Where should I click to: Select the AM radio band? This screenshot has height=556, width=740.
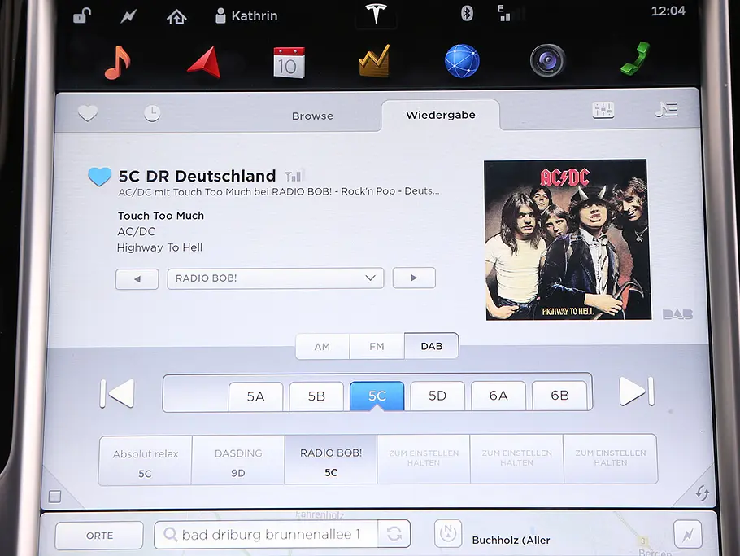pyautogui.click(x=322, y=346)
